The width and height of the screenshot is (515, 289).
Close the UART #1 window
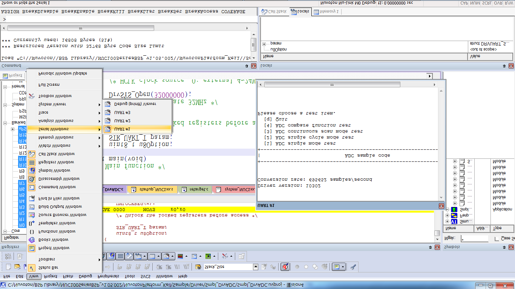click(441, 206)
